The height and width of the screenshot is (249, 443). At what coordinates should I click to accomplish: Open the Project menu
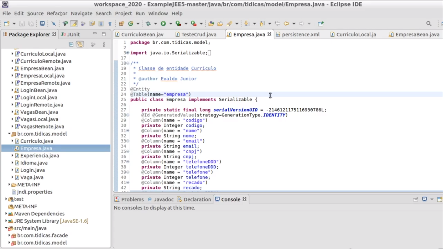coord(124,13)
